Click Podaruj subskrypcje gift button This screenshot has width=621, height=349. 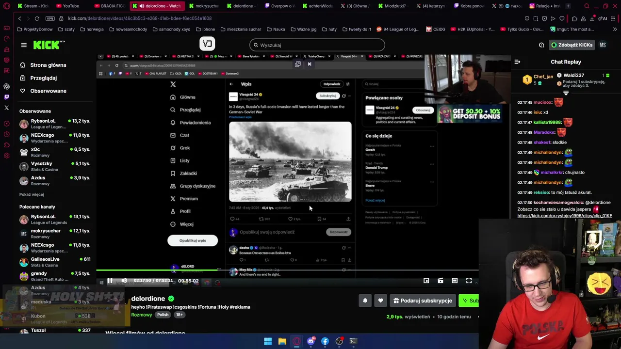point(422,301)
